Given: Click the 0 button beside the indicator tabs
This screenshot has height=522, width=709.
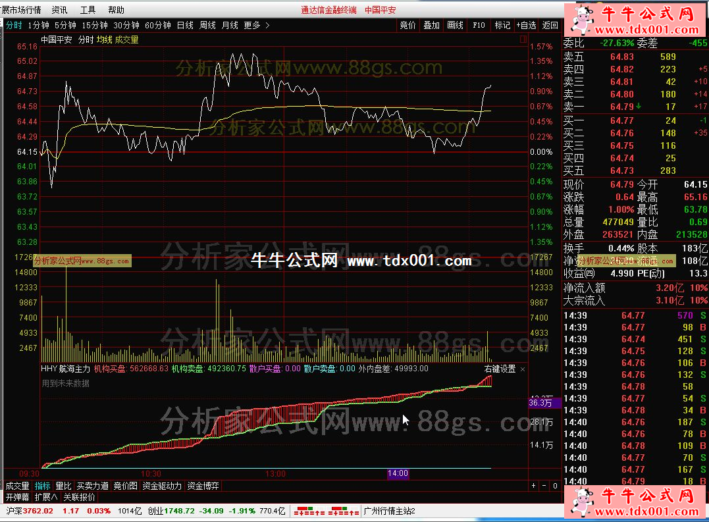Looking at the screenshot, I should (555, 486).
